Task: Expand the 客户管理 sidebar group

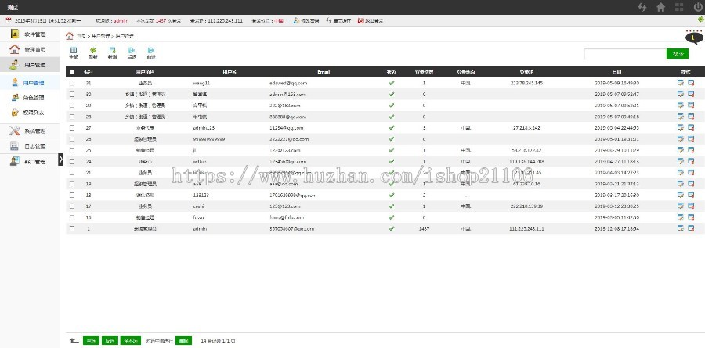Action: (x=30, y=162)
